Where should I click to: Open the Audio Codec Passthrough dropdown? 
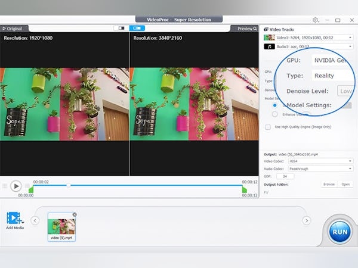point(320,169)
